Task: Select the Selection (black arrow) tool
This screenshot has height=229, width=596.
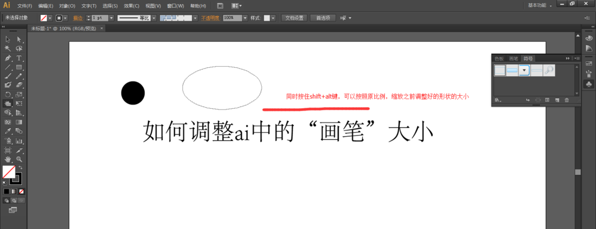Action: pos(8,39)
